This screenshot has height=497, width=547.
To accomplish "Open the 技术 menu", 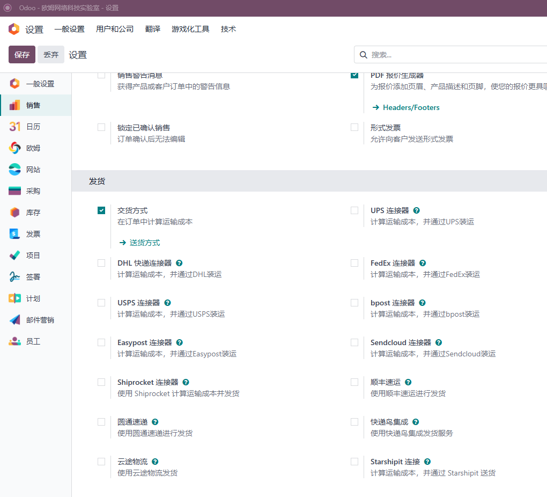I will 228,29.
